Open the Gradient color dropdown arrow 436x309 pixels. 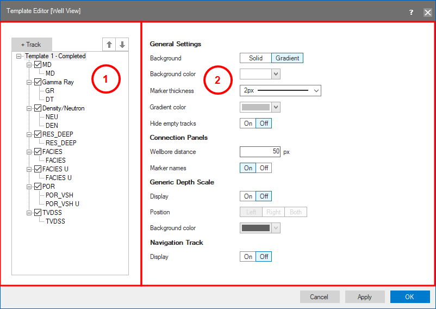click(276, 107)
